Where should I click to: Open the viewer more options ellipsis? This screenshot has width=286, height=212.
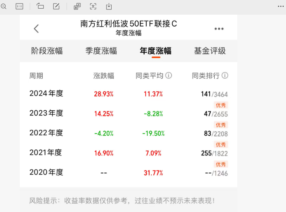point(281,6)
